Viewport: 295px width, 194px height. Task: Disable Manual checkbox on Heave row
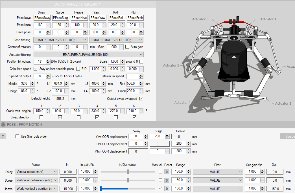(x=160, y=189)
